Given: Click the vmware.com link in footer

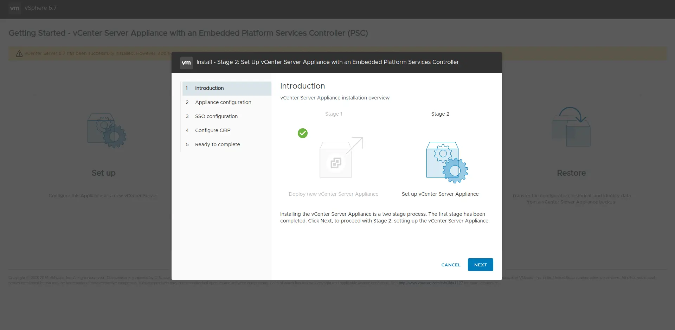Looking at the screenshot, I should point(431,283).
